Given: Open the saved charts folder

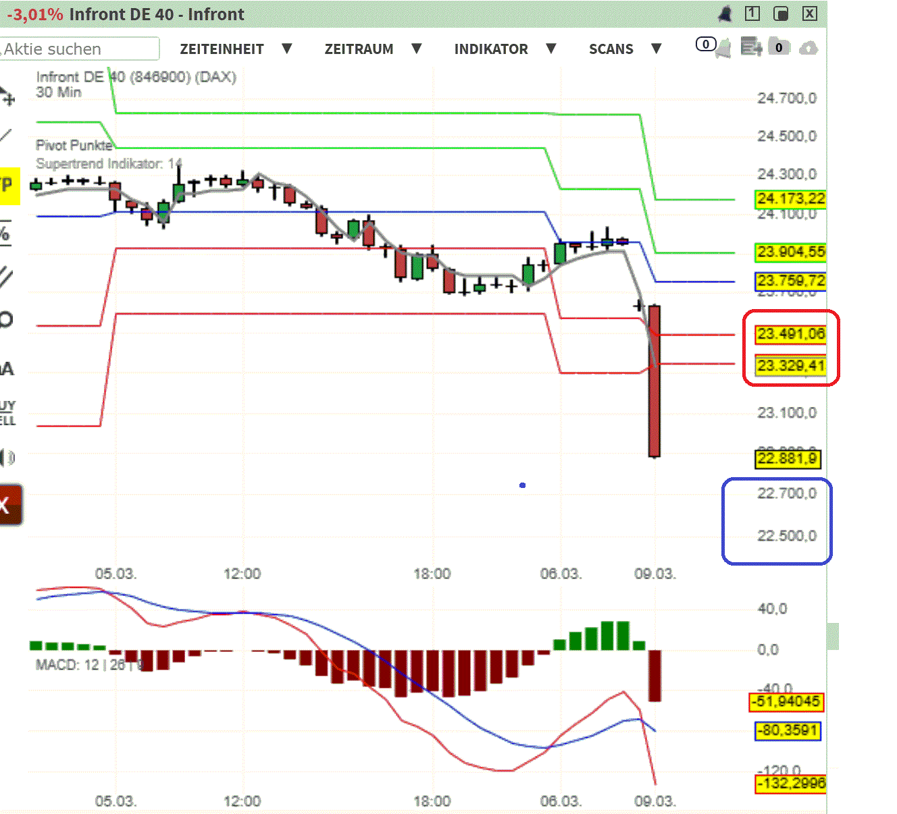Looking at the screenshot, I should click(778, 48).
